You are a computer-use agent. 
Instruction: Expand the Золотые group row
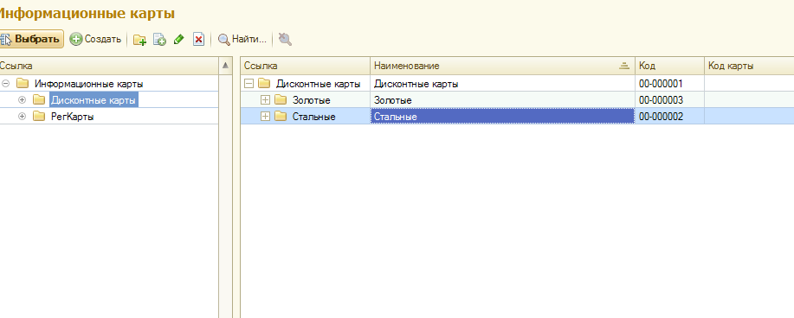coord(265,100)
